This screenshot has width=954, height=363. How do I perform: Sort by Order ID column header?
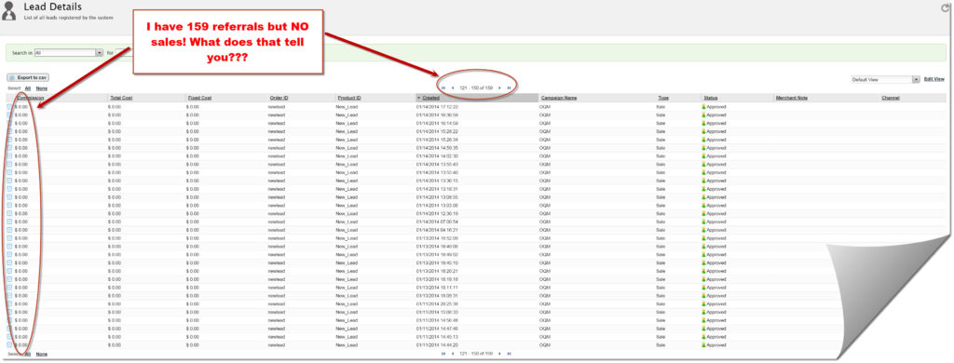(x=279, y=98)
